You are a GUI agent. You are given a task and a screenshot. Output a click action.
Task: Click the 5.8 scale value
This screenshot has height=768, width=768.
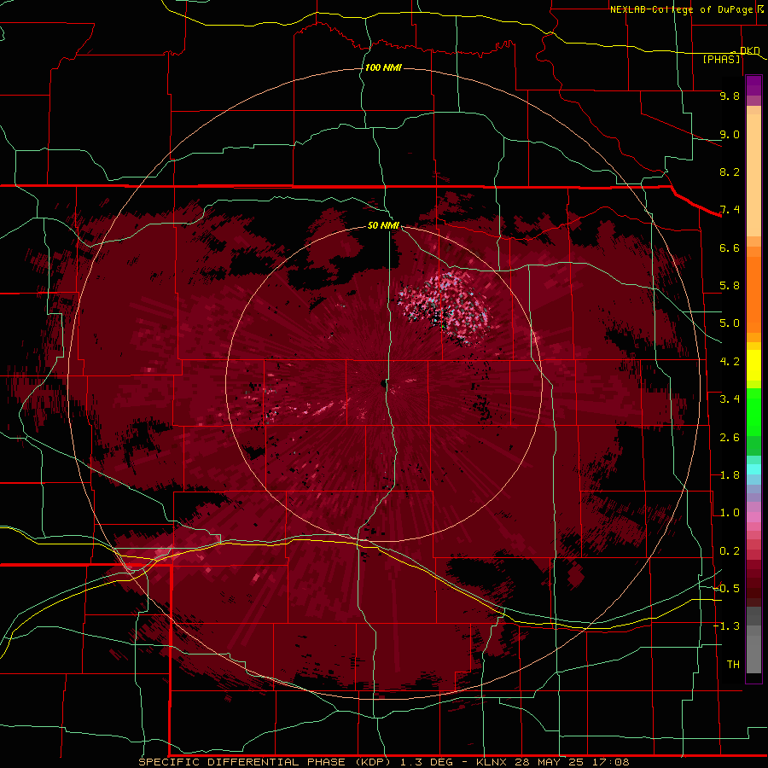pos(730,286)
